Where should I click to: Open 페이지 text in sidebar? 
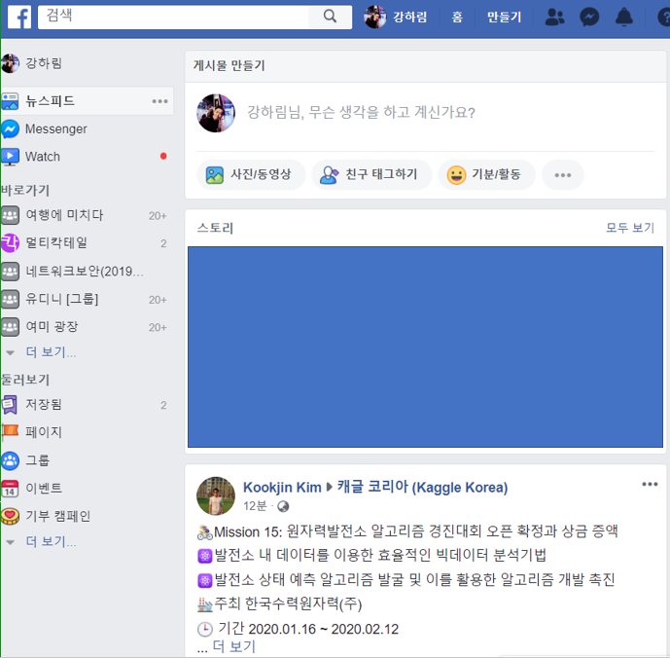tap(44, 432)
